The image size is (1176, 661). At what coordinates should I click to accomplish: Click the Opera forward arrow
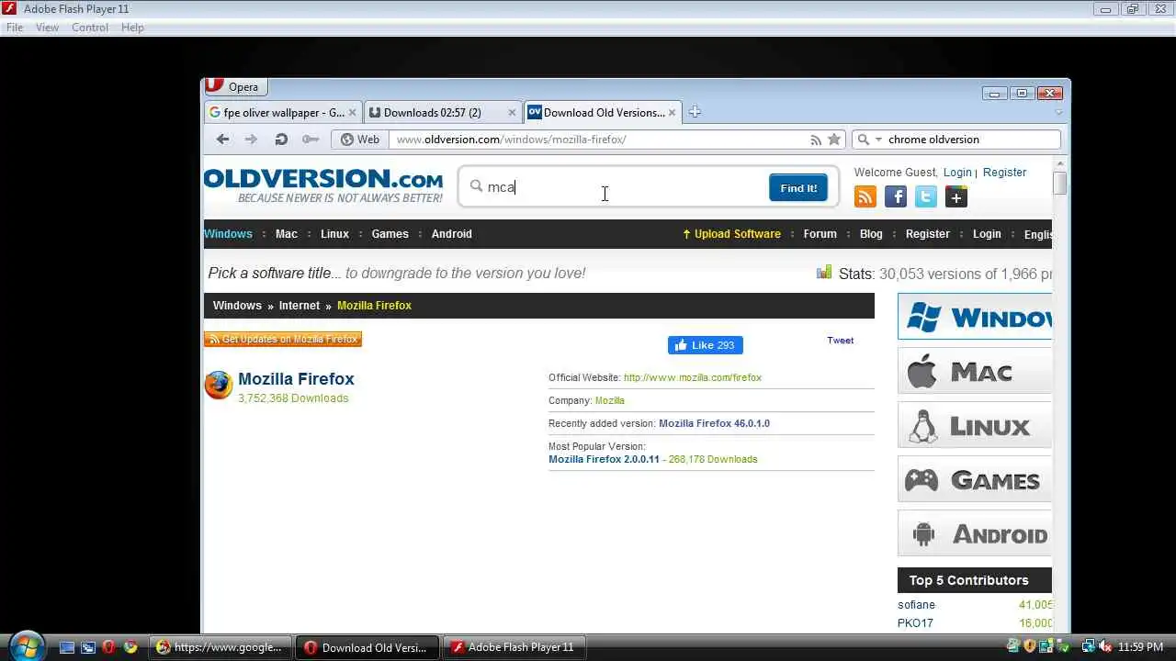[x=251, y=140]
